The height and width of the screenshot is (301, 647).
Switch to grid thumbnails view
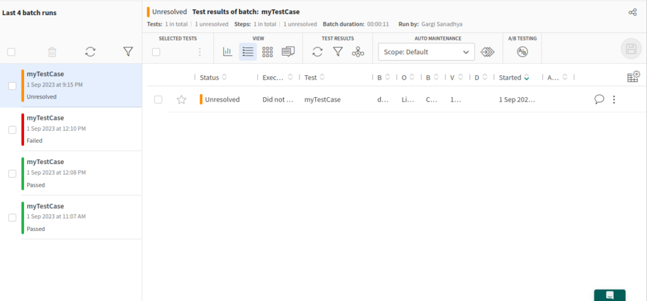(x=268, y=52)
